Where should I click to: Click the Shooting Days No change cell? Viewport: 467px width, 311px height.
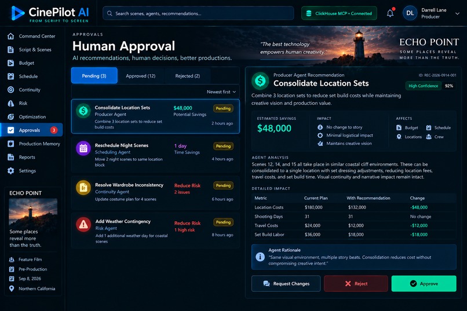coord(420,217)
